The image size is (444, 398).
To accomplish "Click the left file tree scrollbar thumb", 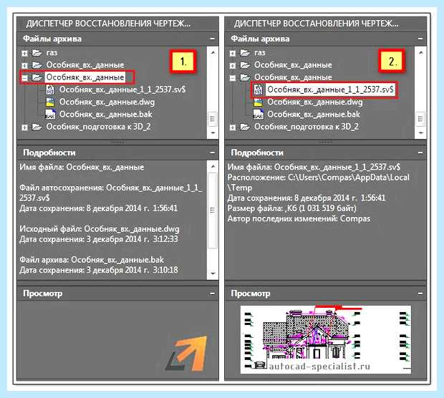I will click(213, 119).
